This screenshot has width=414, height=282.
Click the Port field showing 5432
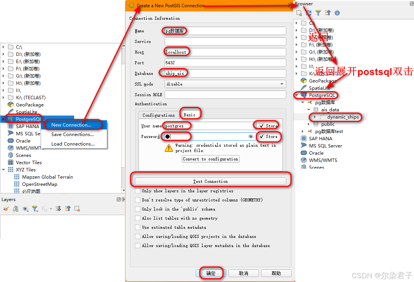click(x=225, y=63)
